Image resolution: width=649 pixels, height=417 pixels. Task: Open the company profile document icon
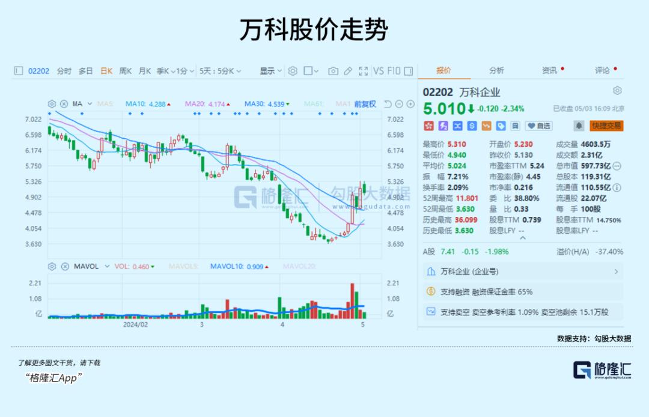(x=516, y=126)
